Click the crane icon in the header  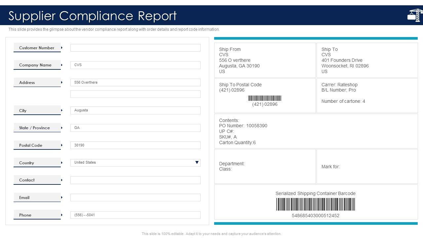coord(415,15)
